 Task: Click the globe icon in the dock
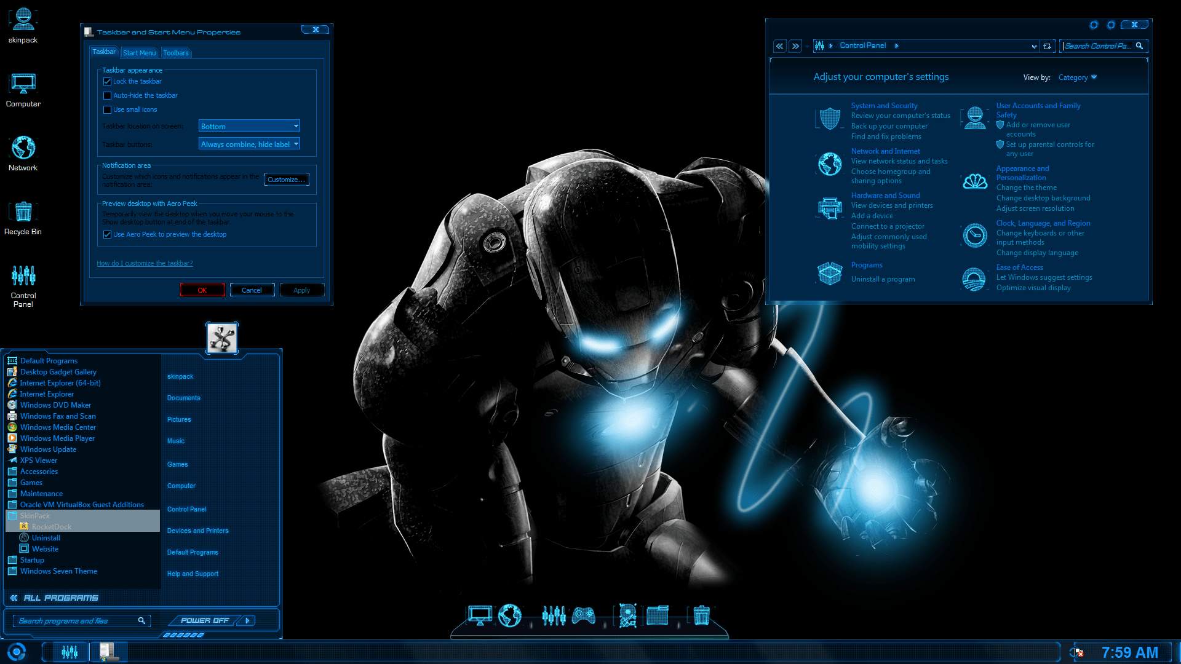(510, 615)
